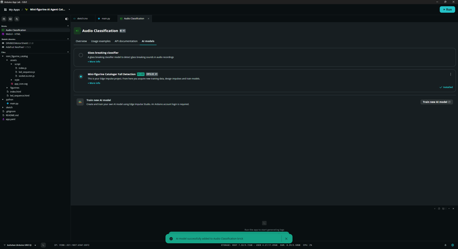Viewport: 458px width, 249px height.
Task: Dismiss the AI model added notification
Action: tap(286, 239)
